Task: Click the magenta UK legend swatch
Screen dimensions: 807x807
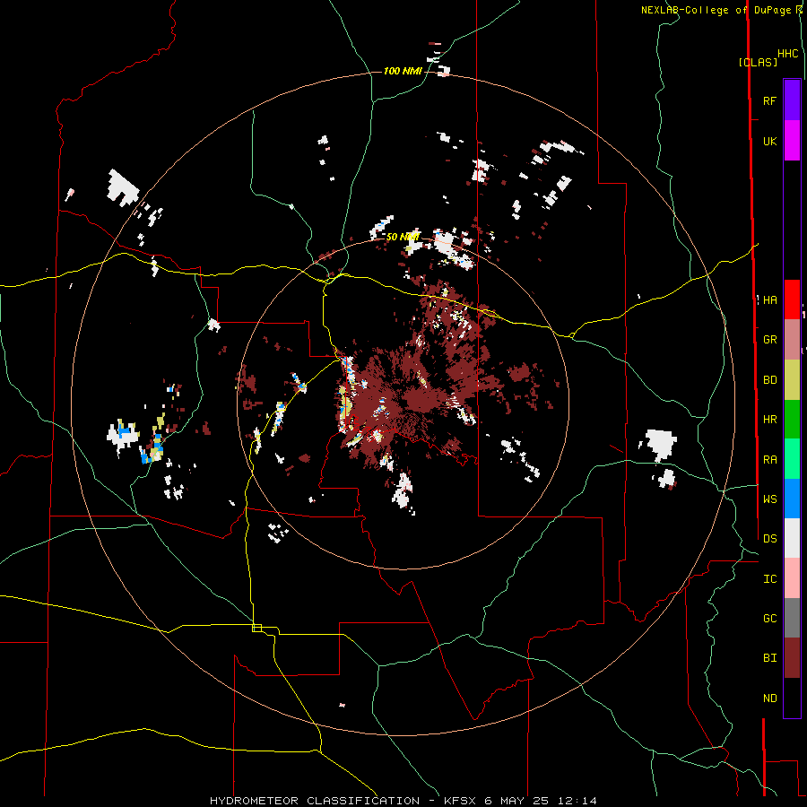Action: pyautogui.click(x=792, y=141)
